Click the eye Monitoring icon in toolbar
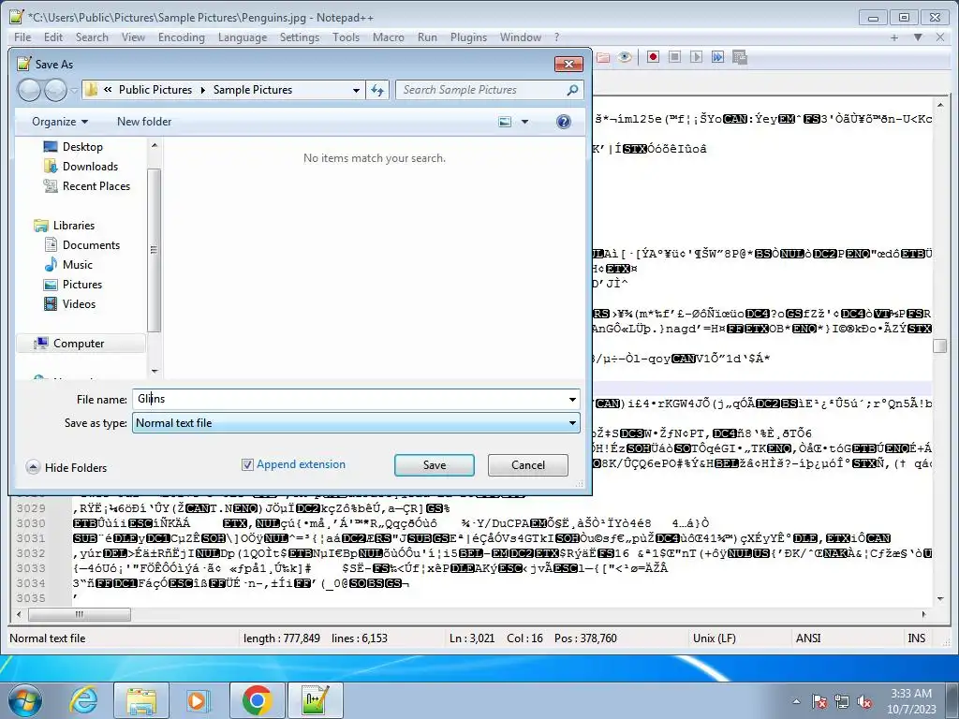Screen dimensions: 959x719 point(625,57)
